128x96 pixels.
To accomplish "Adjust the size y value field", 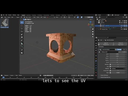I will pyautogui.click(x=117, y=56).
